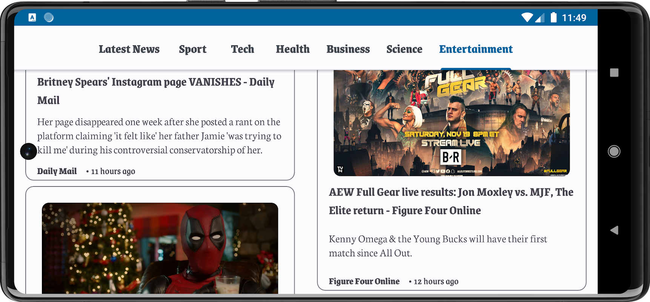Tap the recent apps square button
Viewport: 650px width, 302px height.
point(614,72)
